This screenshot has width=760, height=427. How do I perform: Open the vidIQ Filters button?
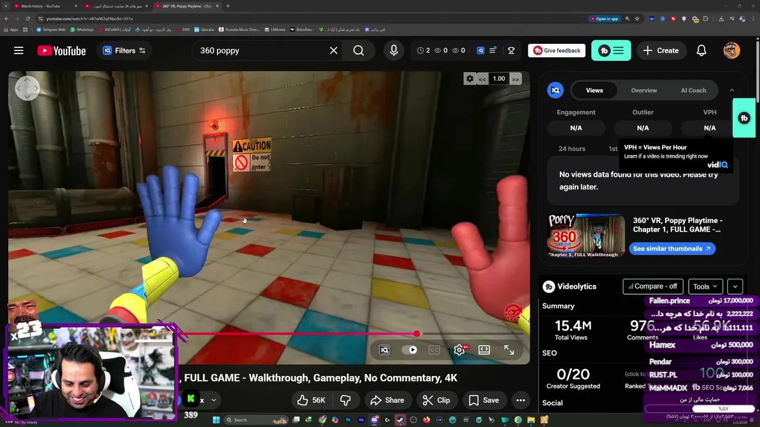click(123, 50)
